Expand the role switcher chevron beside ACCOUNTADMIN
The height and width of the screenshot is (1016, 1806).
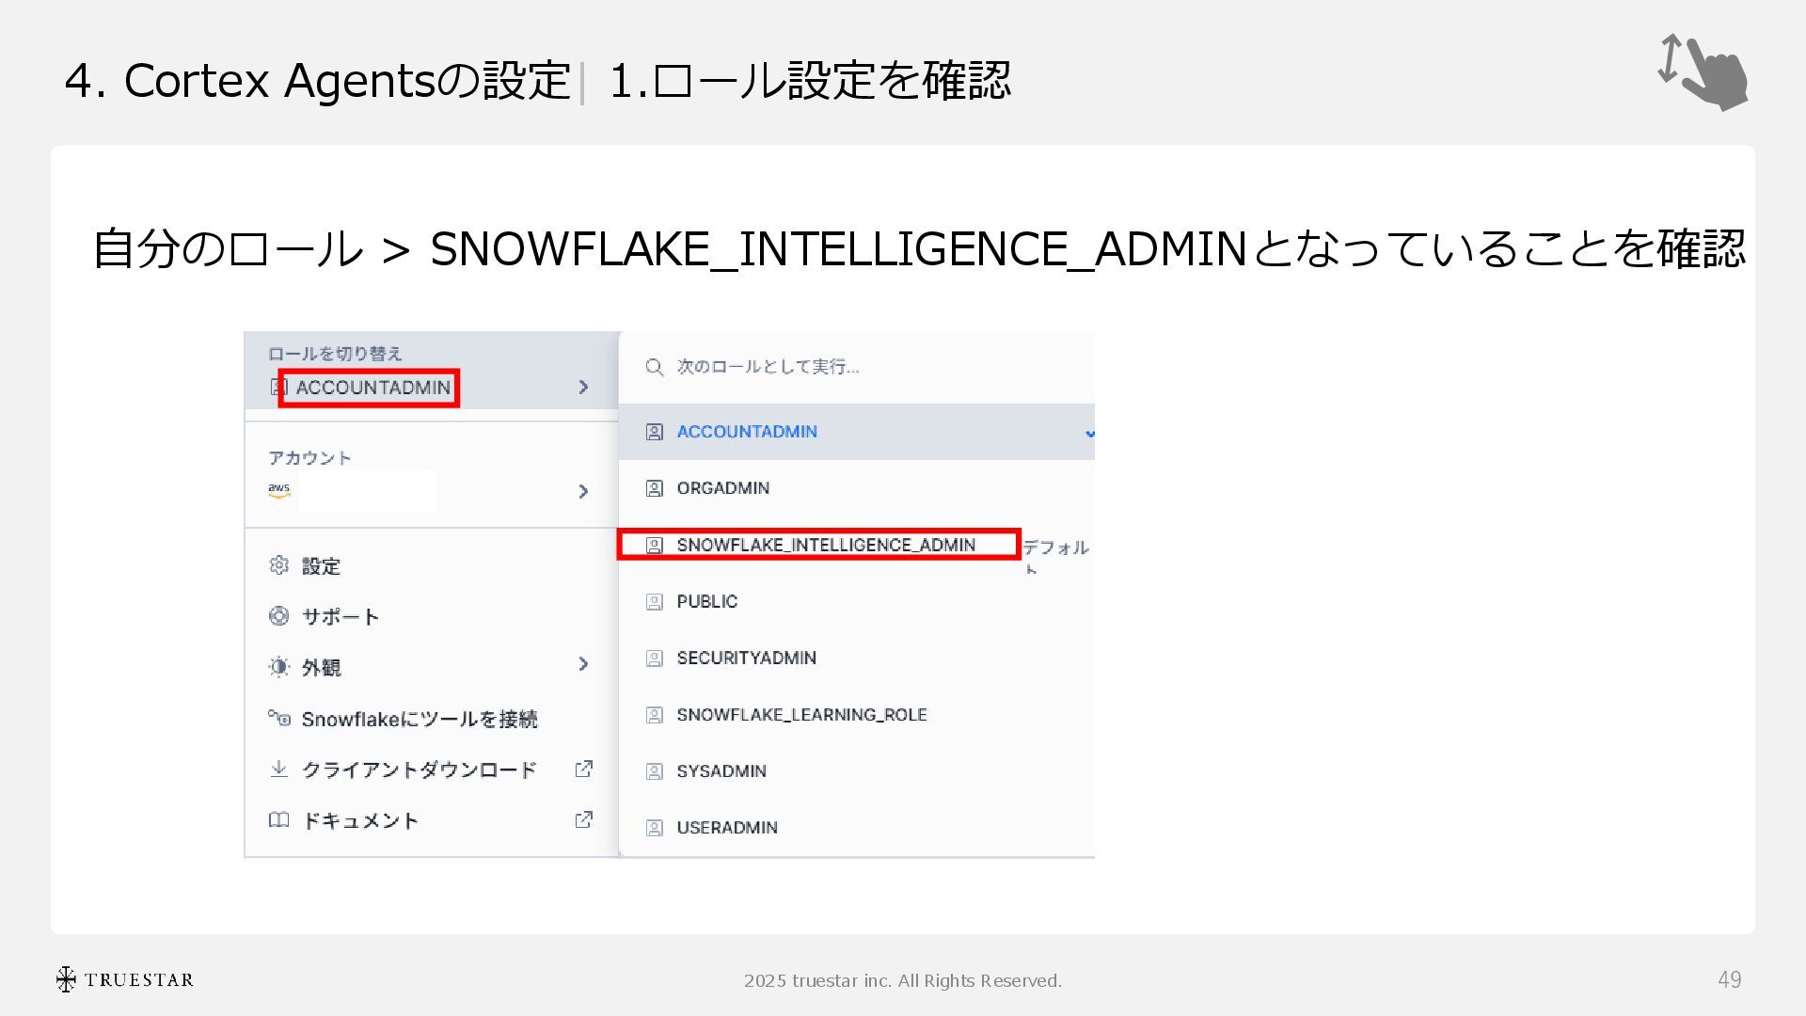[x=583, y=387]
